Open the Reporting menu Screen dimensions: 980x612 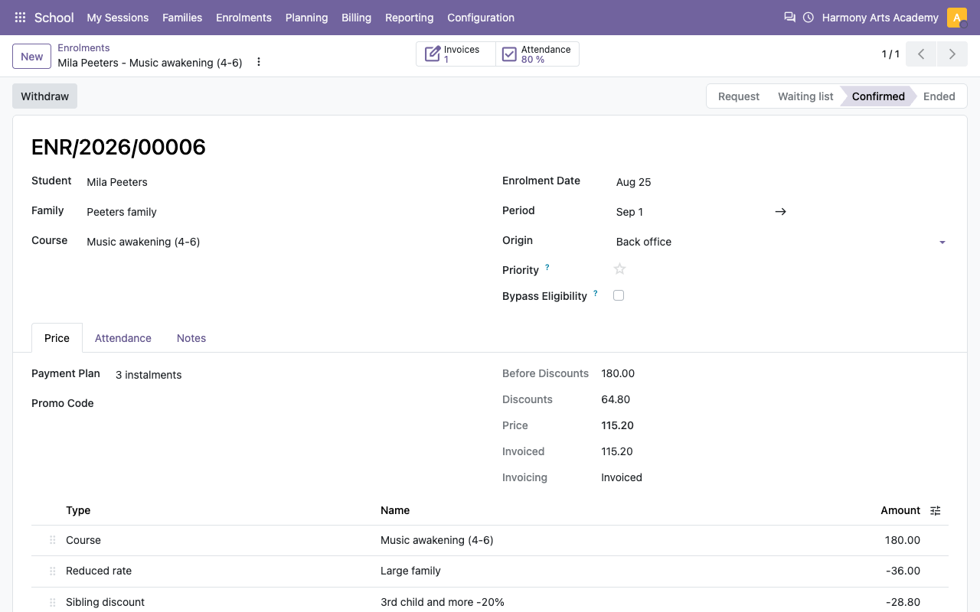click(x=409, y=18)
